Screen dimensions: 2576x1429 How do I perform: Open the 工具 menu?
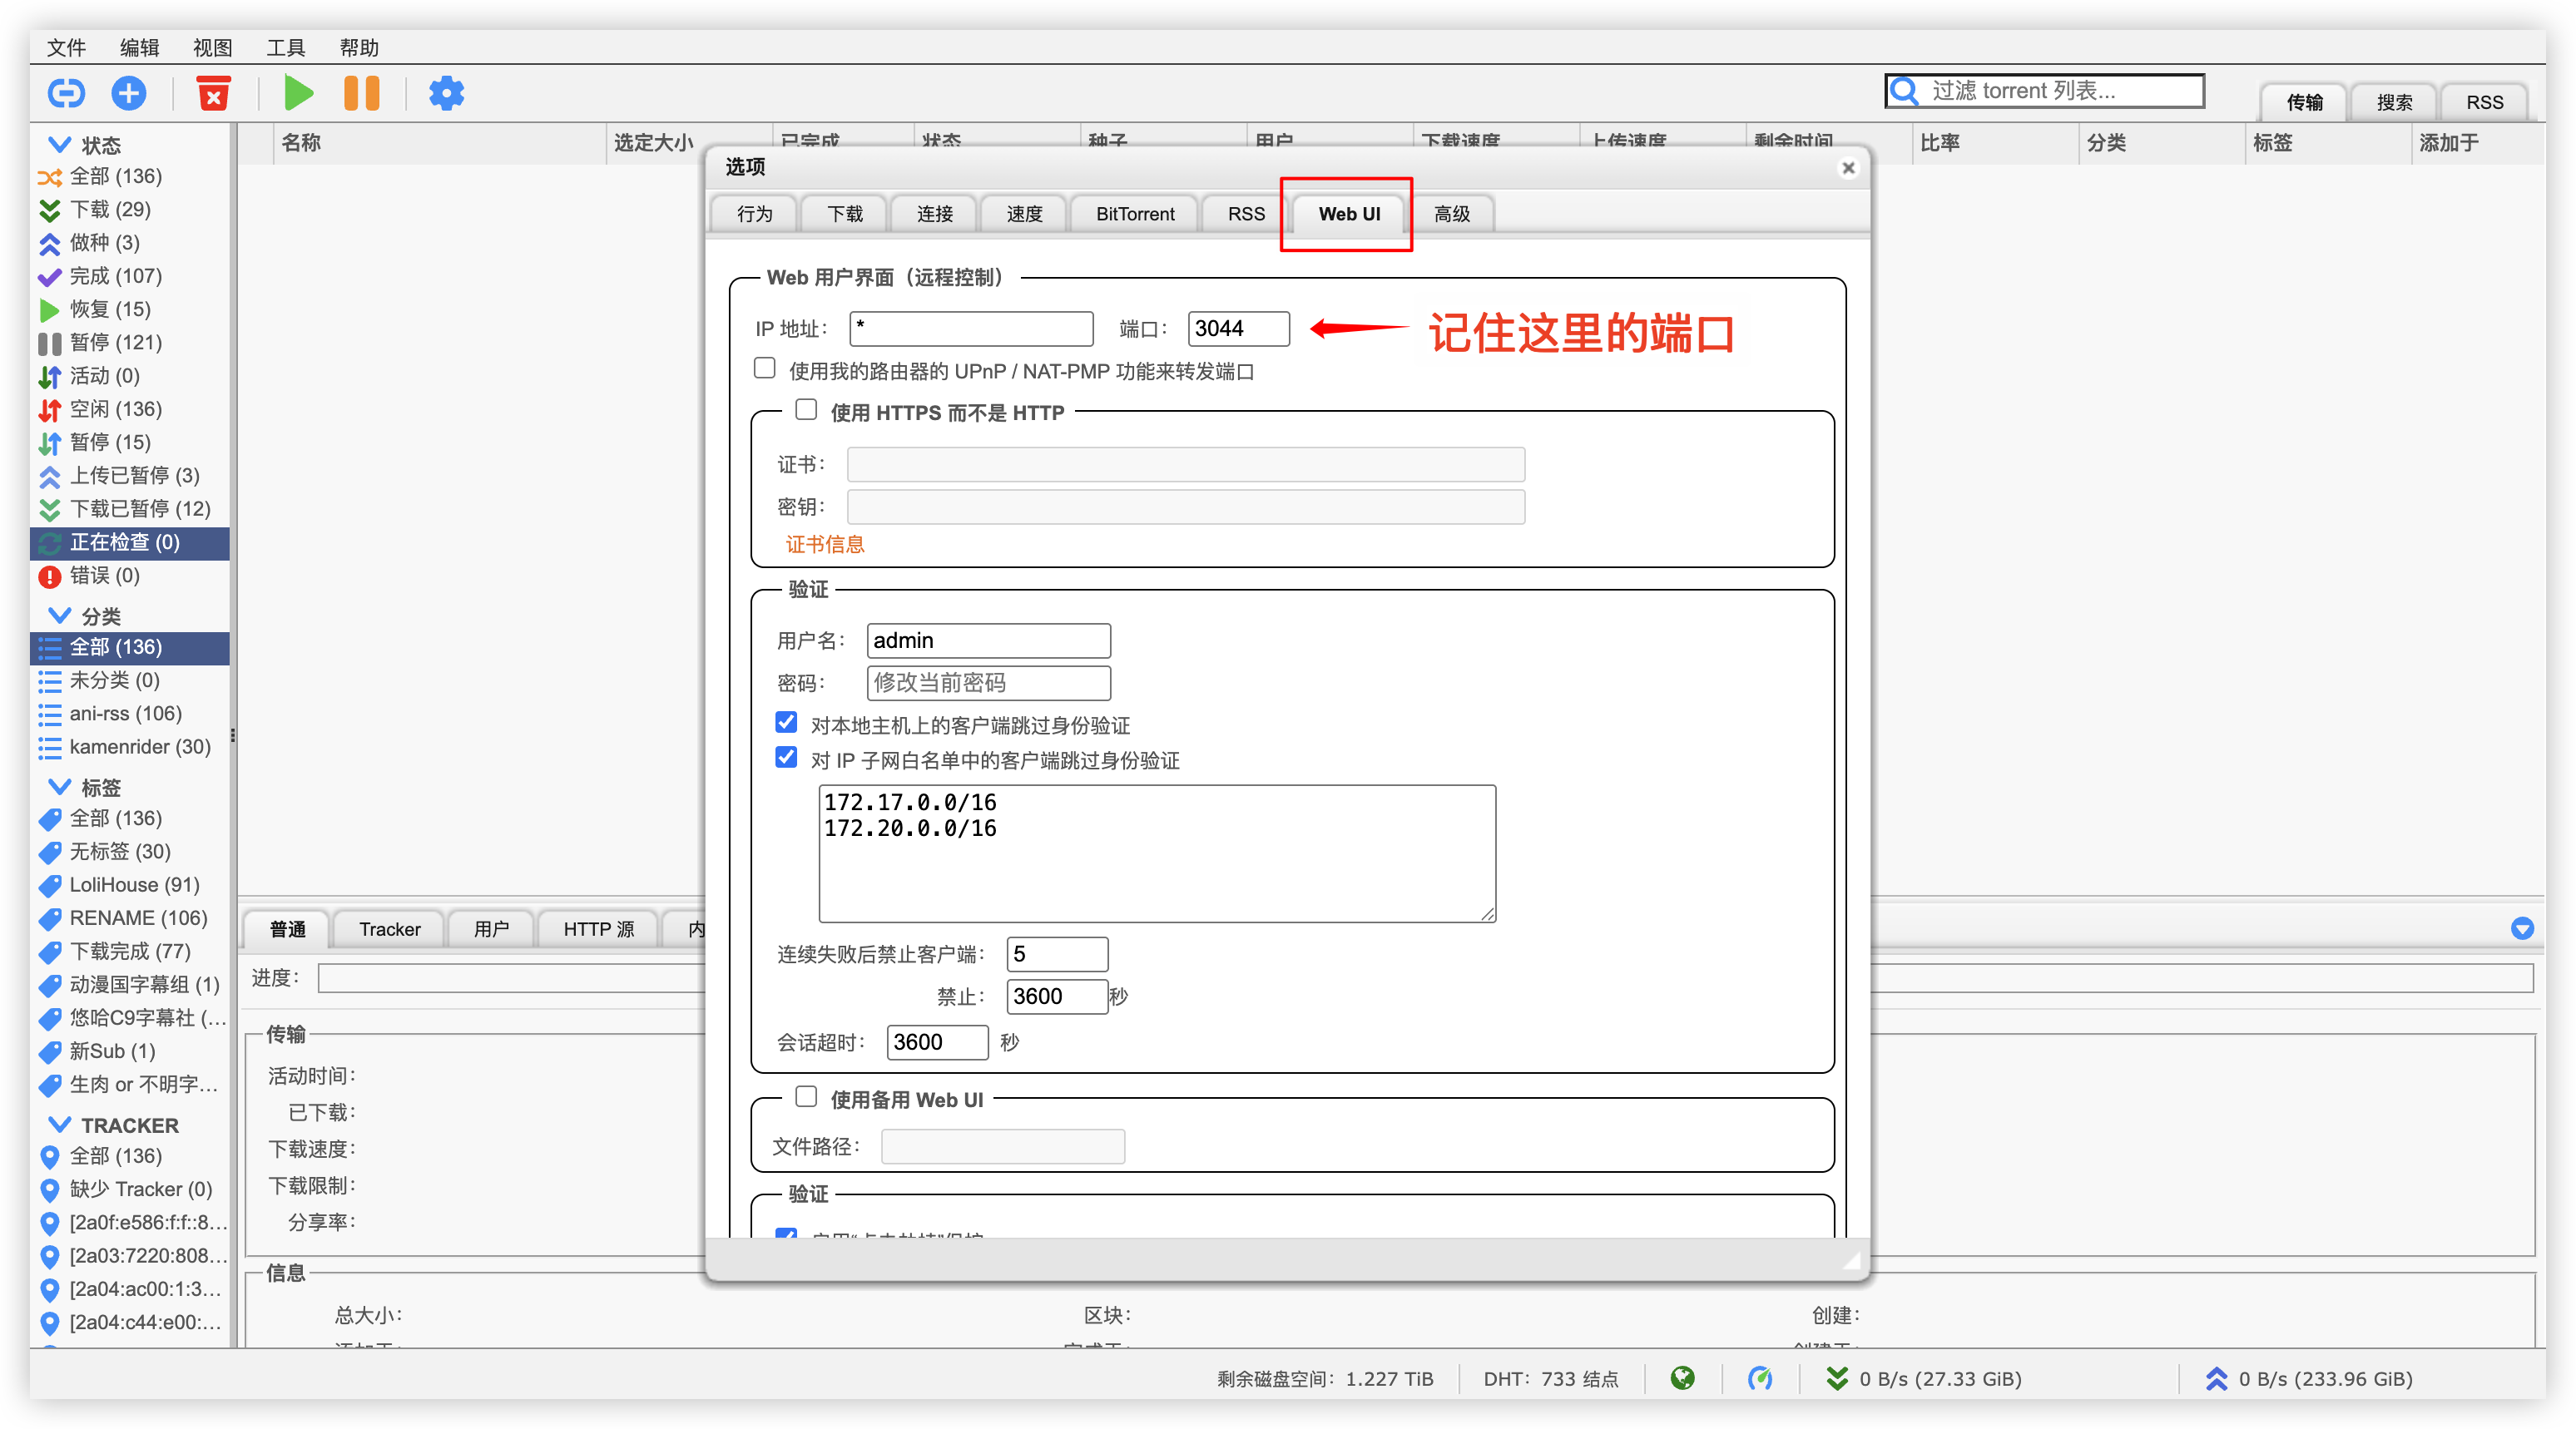(285, 47)
